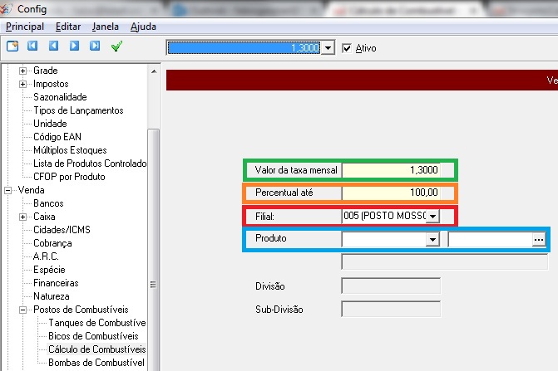The image size is (558, 371).
Task: Open the top 1,3000 record dropdown
Action: [x=328, y=47]
